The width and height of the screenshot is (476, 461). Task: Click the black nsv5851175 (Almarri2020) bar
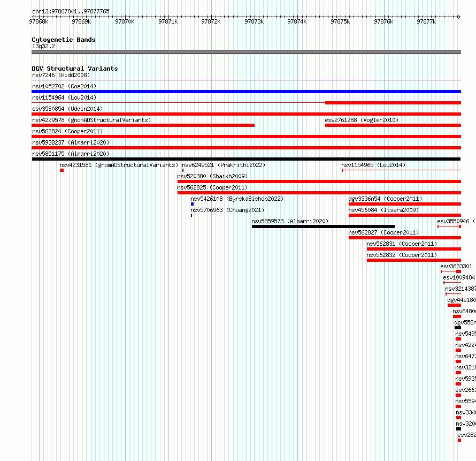[x=246, y=159]
